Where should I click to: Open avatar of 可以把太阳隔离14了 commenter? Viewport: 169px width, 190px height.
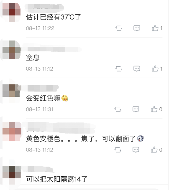(x=12, y=175)
